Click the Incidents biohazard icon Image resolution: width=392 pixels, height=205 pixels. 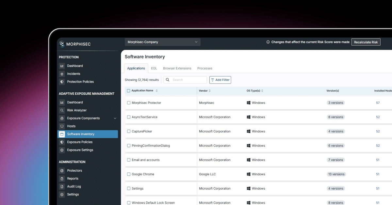coord(62,74)
